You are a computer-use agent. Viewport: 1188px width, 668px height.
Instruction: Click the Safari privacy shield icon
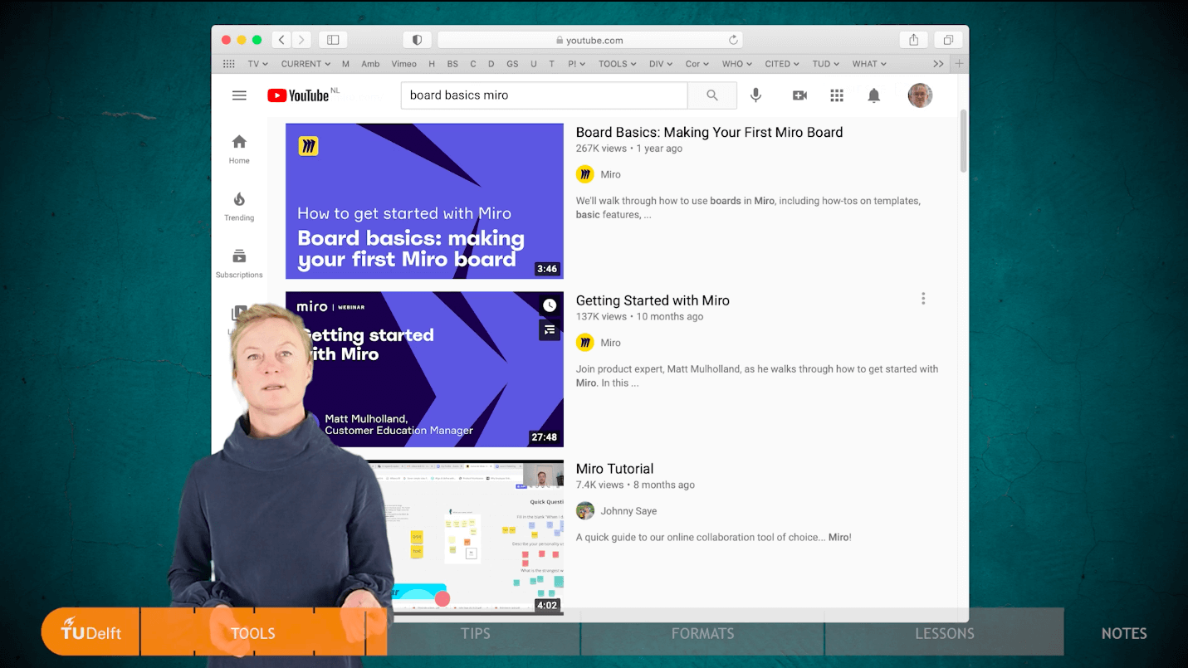(418, 40)
